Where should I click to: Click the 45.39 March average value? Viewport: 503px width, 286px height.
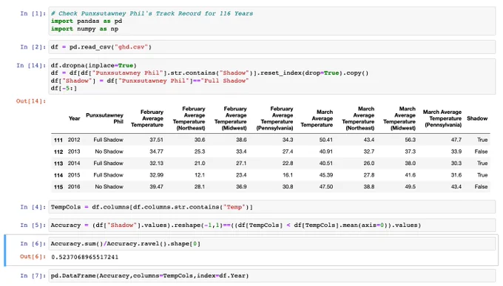point(326,175)
